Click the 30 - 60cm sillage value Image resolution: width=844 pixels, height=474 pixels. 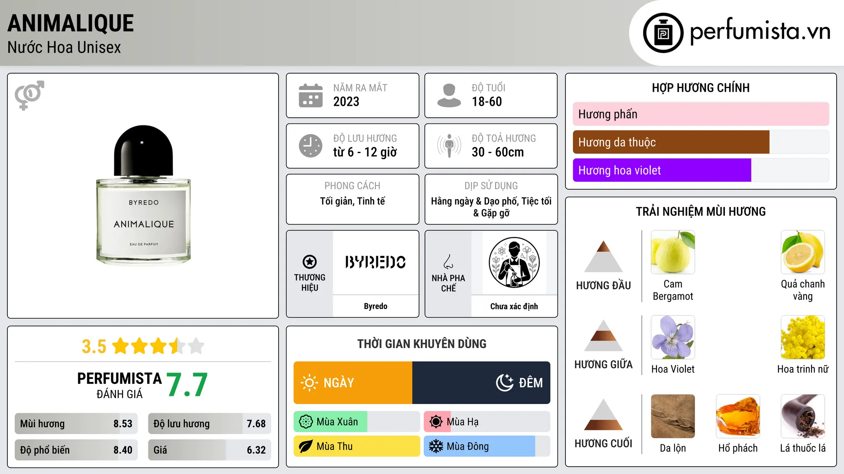(x=498, y=152)
